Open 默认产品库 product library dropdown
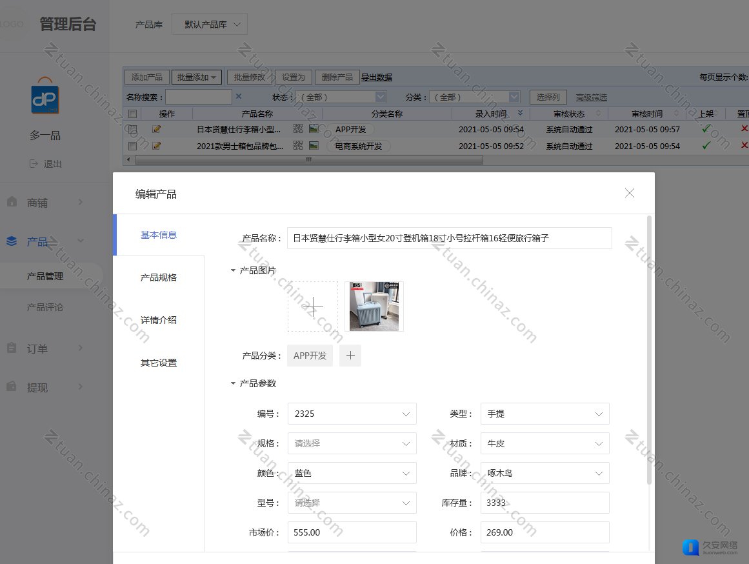Image resolution: width=749 pixels, height=564 pixels. (209, 24)
